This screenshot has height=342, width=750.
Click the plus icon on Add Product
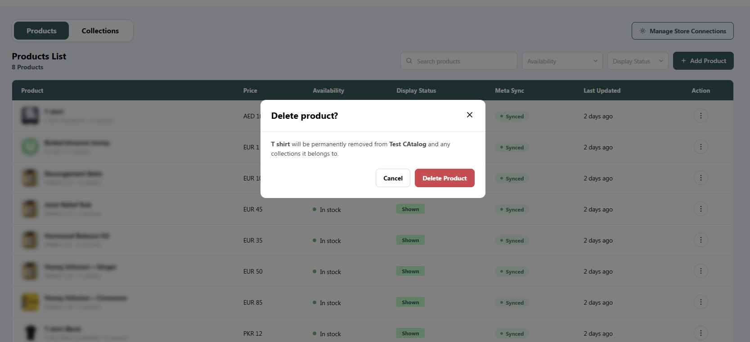pos(683,61)
